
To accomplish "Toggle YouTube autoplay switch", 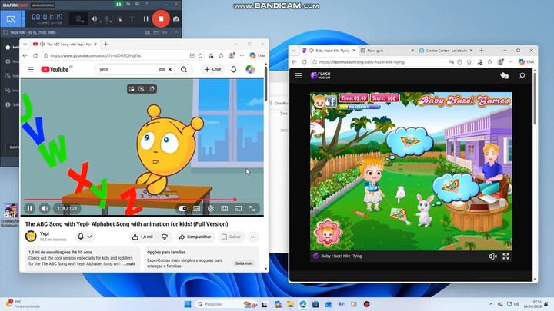I will coord(183,208).
